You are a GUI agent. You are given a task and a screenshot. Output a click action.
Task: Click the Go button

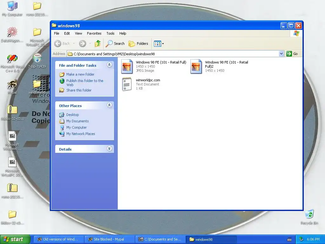[x=292, y=54]
